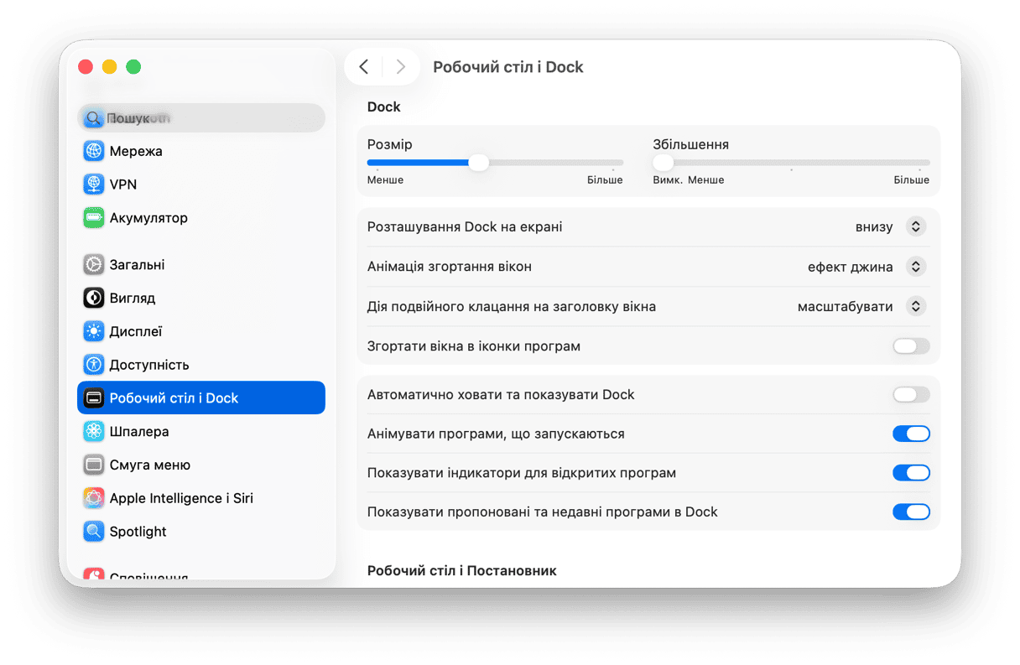The width and height of the screenshot is (1020, 665).
Task: Select Apple Intelligence і Siri in sidebar
Action: coord(180,498)
